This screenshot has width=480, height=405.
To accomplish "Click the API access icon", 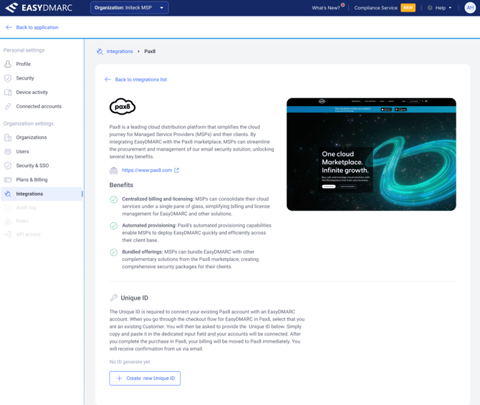I will [8, 234].
